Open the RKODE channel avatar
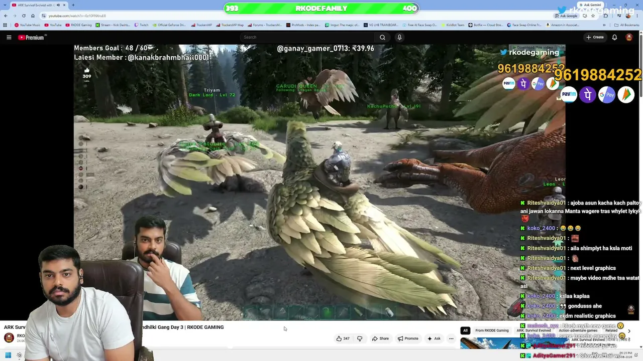Image resolution: width=643 pixels, height=361 pixels. click(9, 337)
